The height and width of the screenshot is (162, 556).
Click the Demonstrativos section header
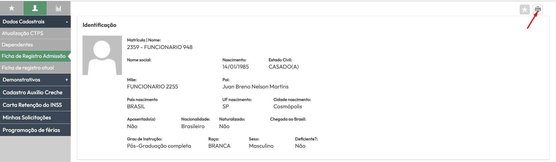[35, 80]
